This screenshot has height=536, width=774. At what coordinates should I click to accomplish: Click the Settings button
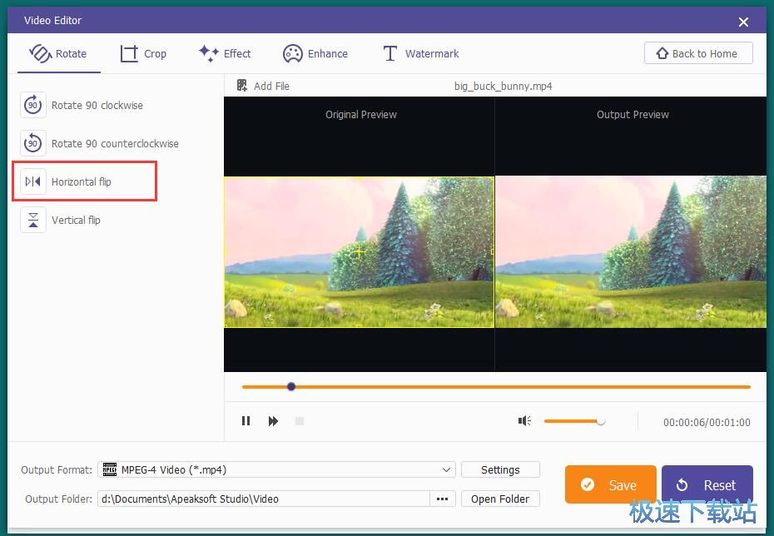pos(500,470)
